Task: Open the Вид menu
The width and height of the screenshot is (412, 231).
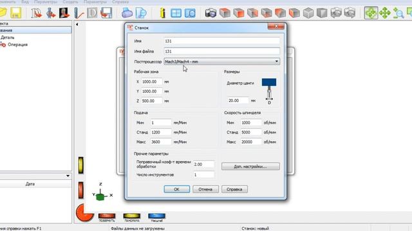Action: [x=25, y=2]
